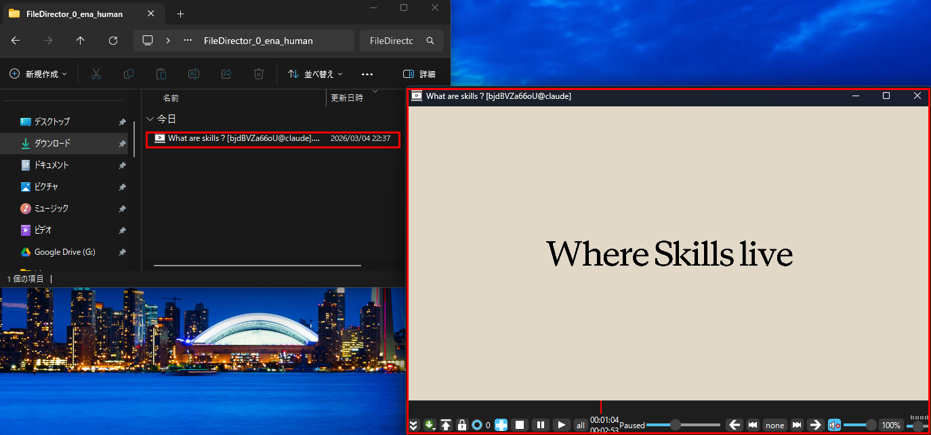The image size is (931, 435).
Task: Collapse the 今日 group in file list
Action: [150, 119]
